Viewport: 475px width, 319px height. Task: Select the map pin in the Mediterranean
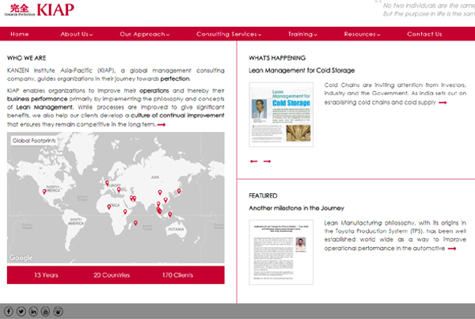[x=119, y=189]
